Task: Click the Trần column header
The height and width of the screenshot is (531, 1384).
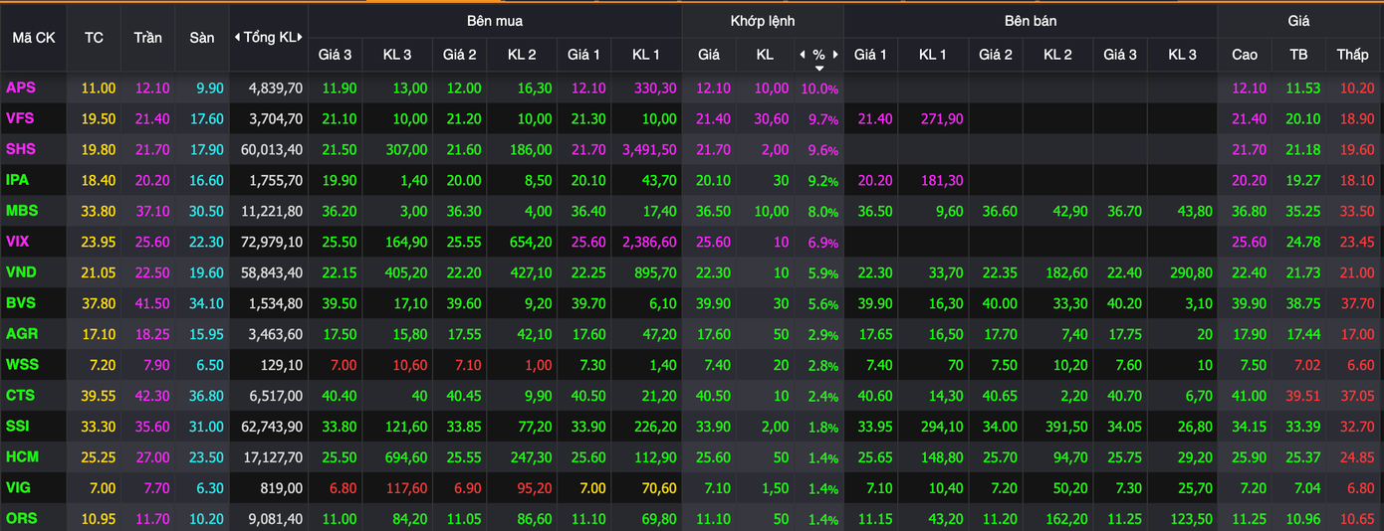Action: pos(147,37)
